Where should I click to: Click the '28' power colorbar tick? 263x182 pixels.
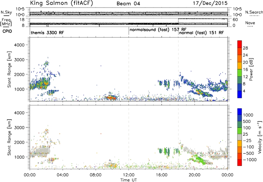pyautogui.click(x=245, y=48)
